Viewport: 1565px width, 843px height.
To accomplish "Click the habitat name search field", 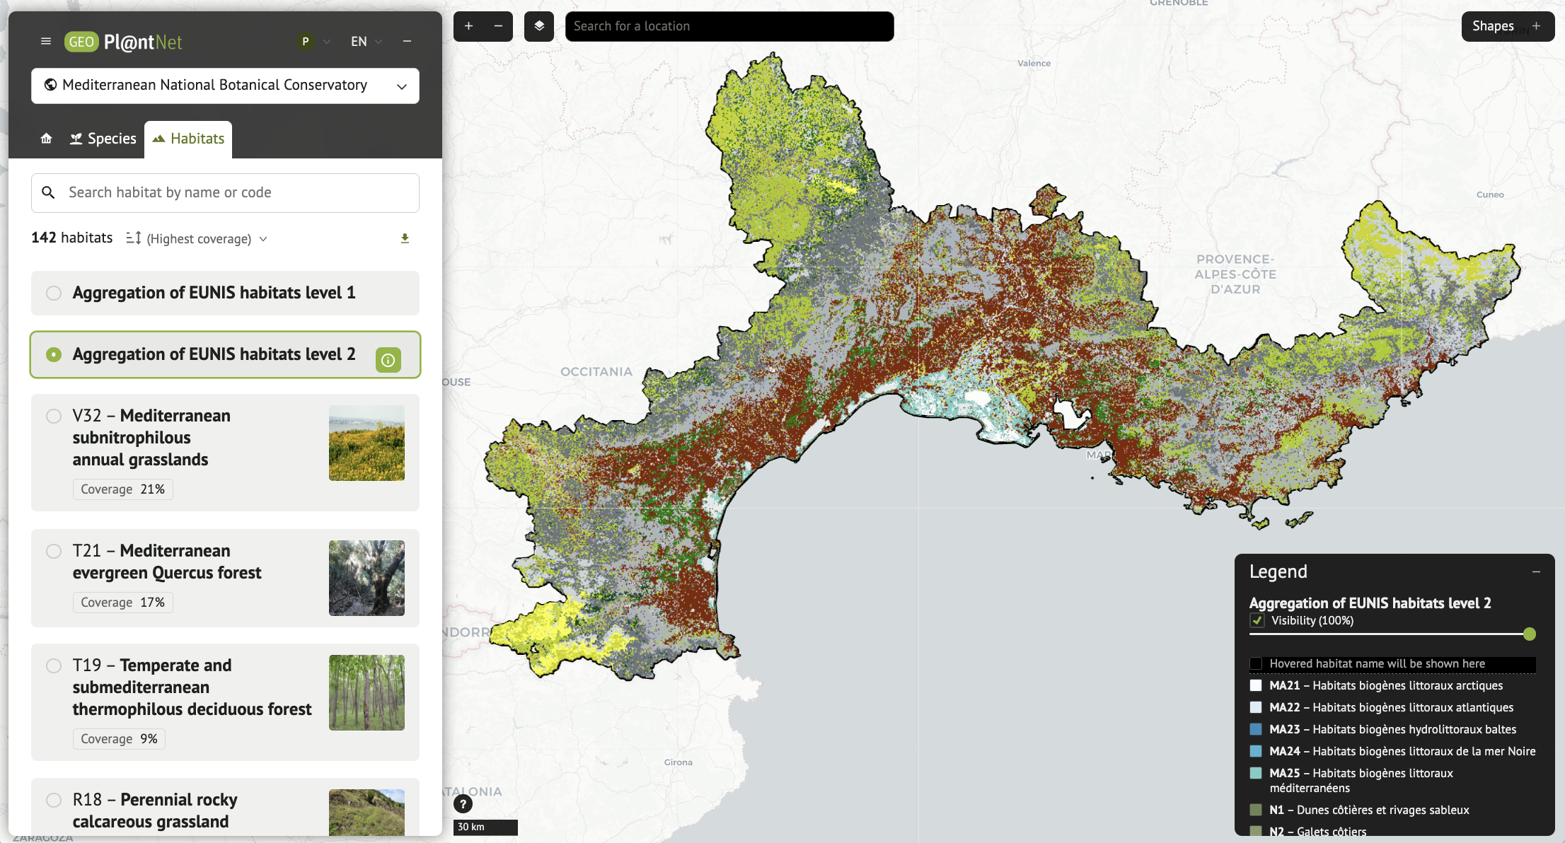I will [225, 192].
